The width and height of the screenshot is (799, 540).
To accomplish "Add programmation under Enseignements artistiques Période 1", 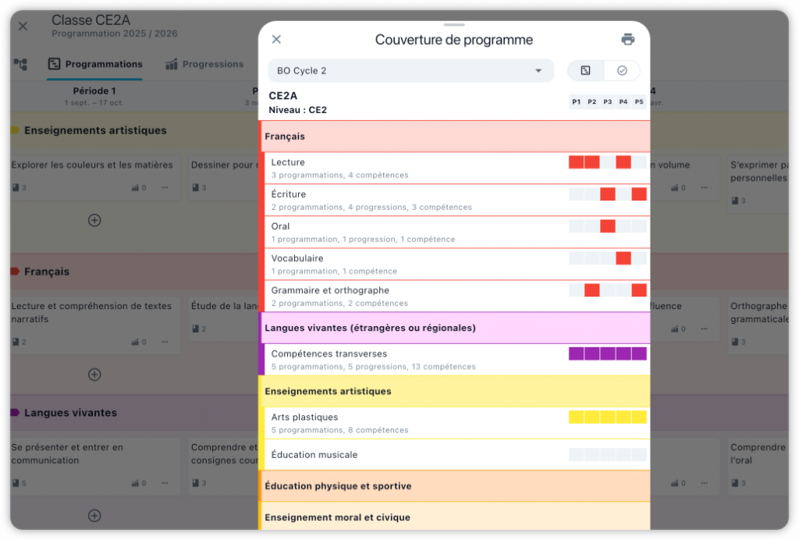I will (94, 220).
